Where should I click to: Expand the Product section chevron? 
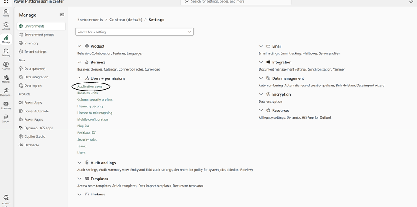click(79, 46)
